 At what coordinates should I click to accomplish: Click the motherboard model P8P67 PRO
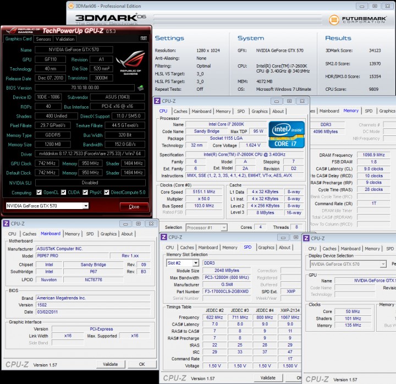[73, 256]
